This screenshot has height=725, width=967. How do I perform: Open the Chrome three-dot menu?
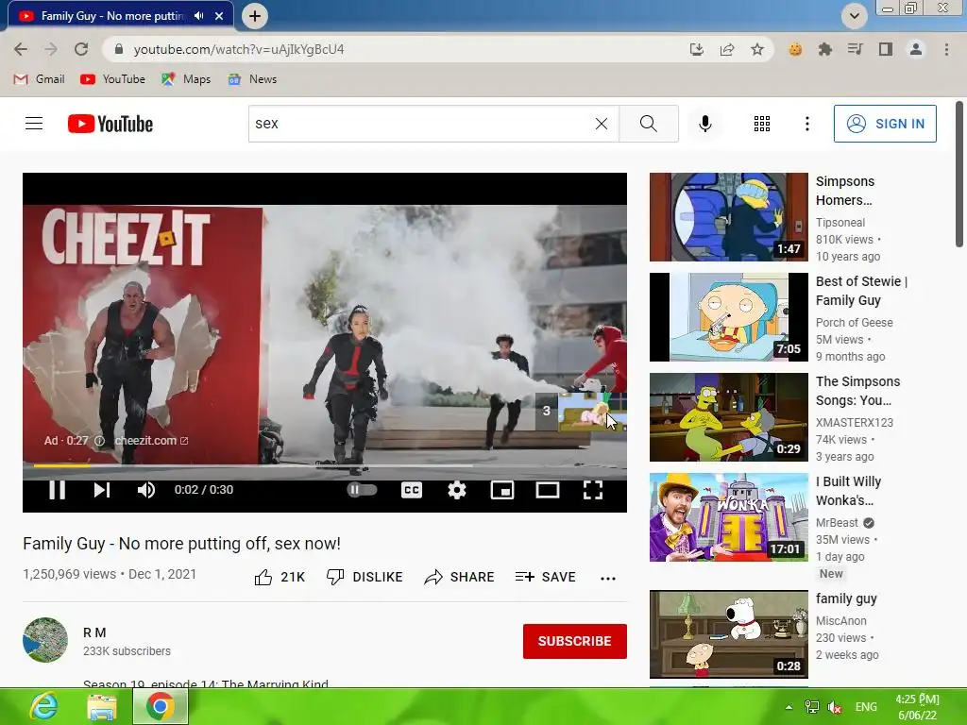pos(946,49)
